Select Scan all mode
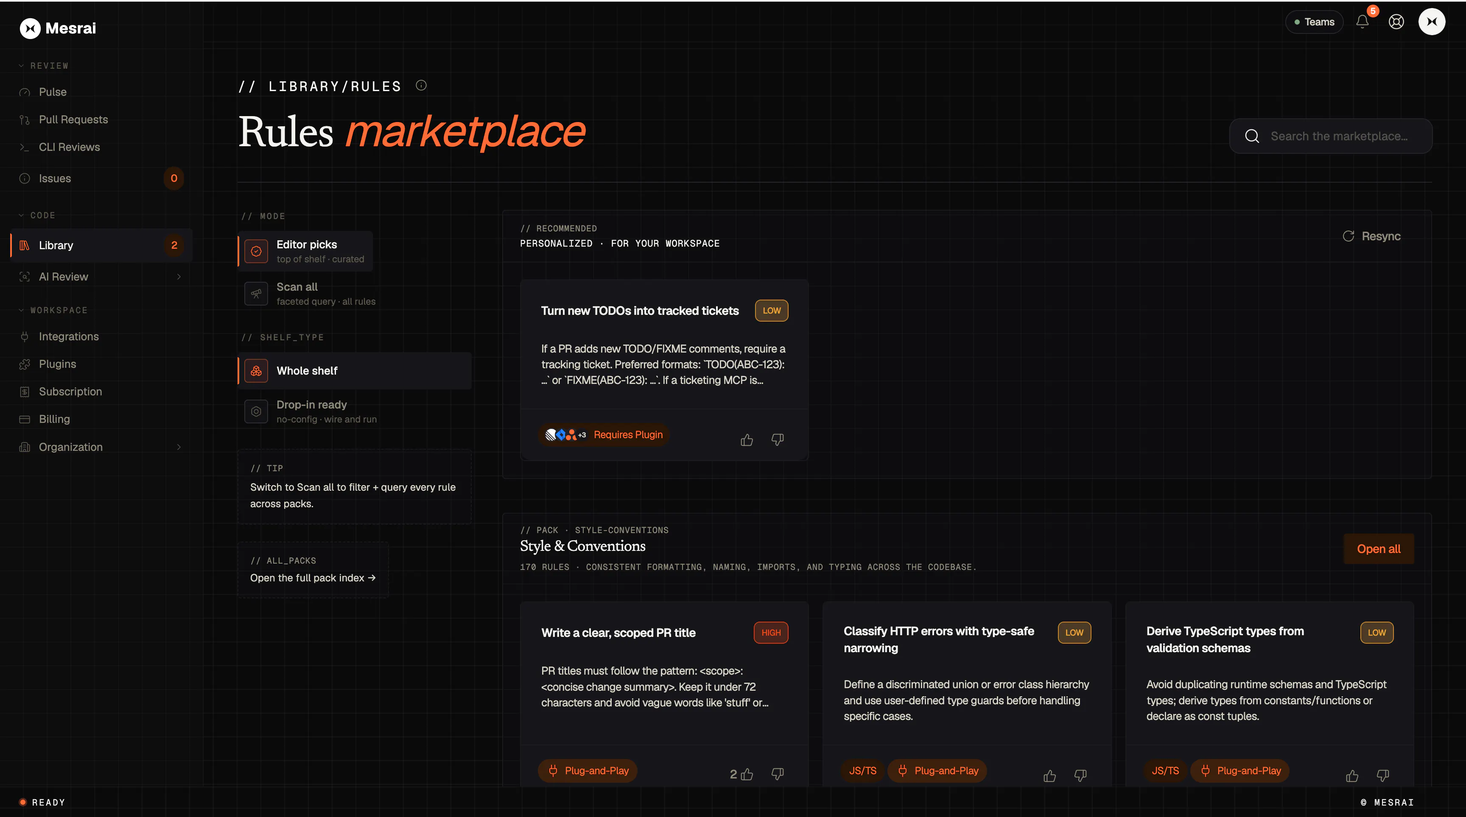The height and width of the screenshot is (817, 1466). tap(310, 293)
